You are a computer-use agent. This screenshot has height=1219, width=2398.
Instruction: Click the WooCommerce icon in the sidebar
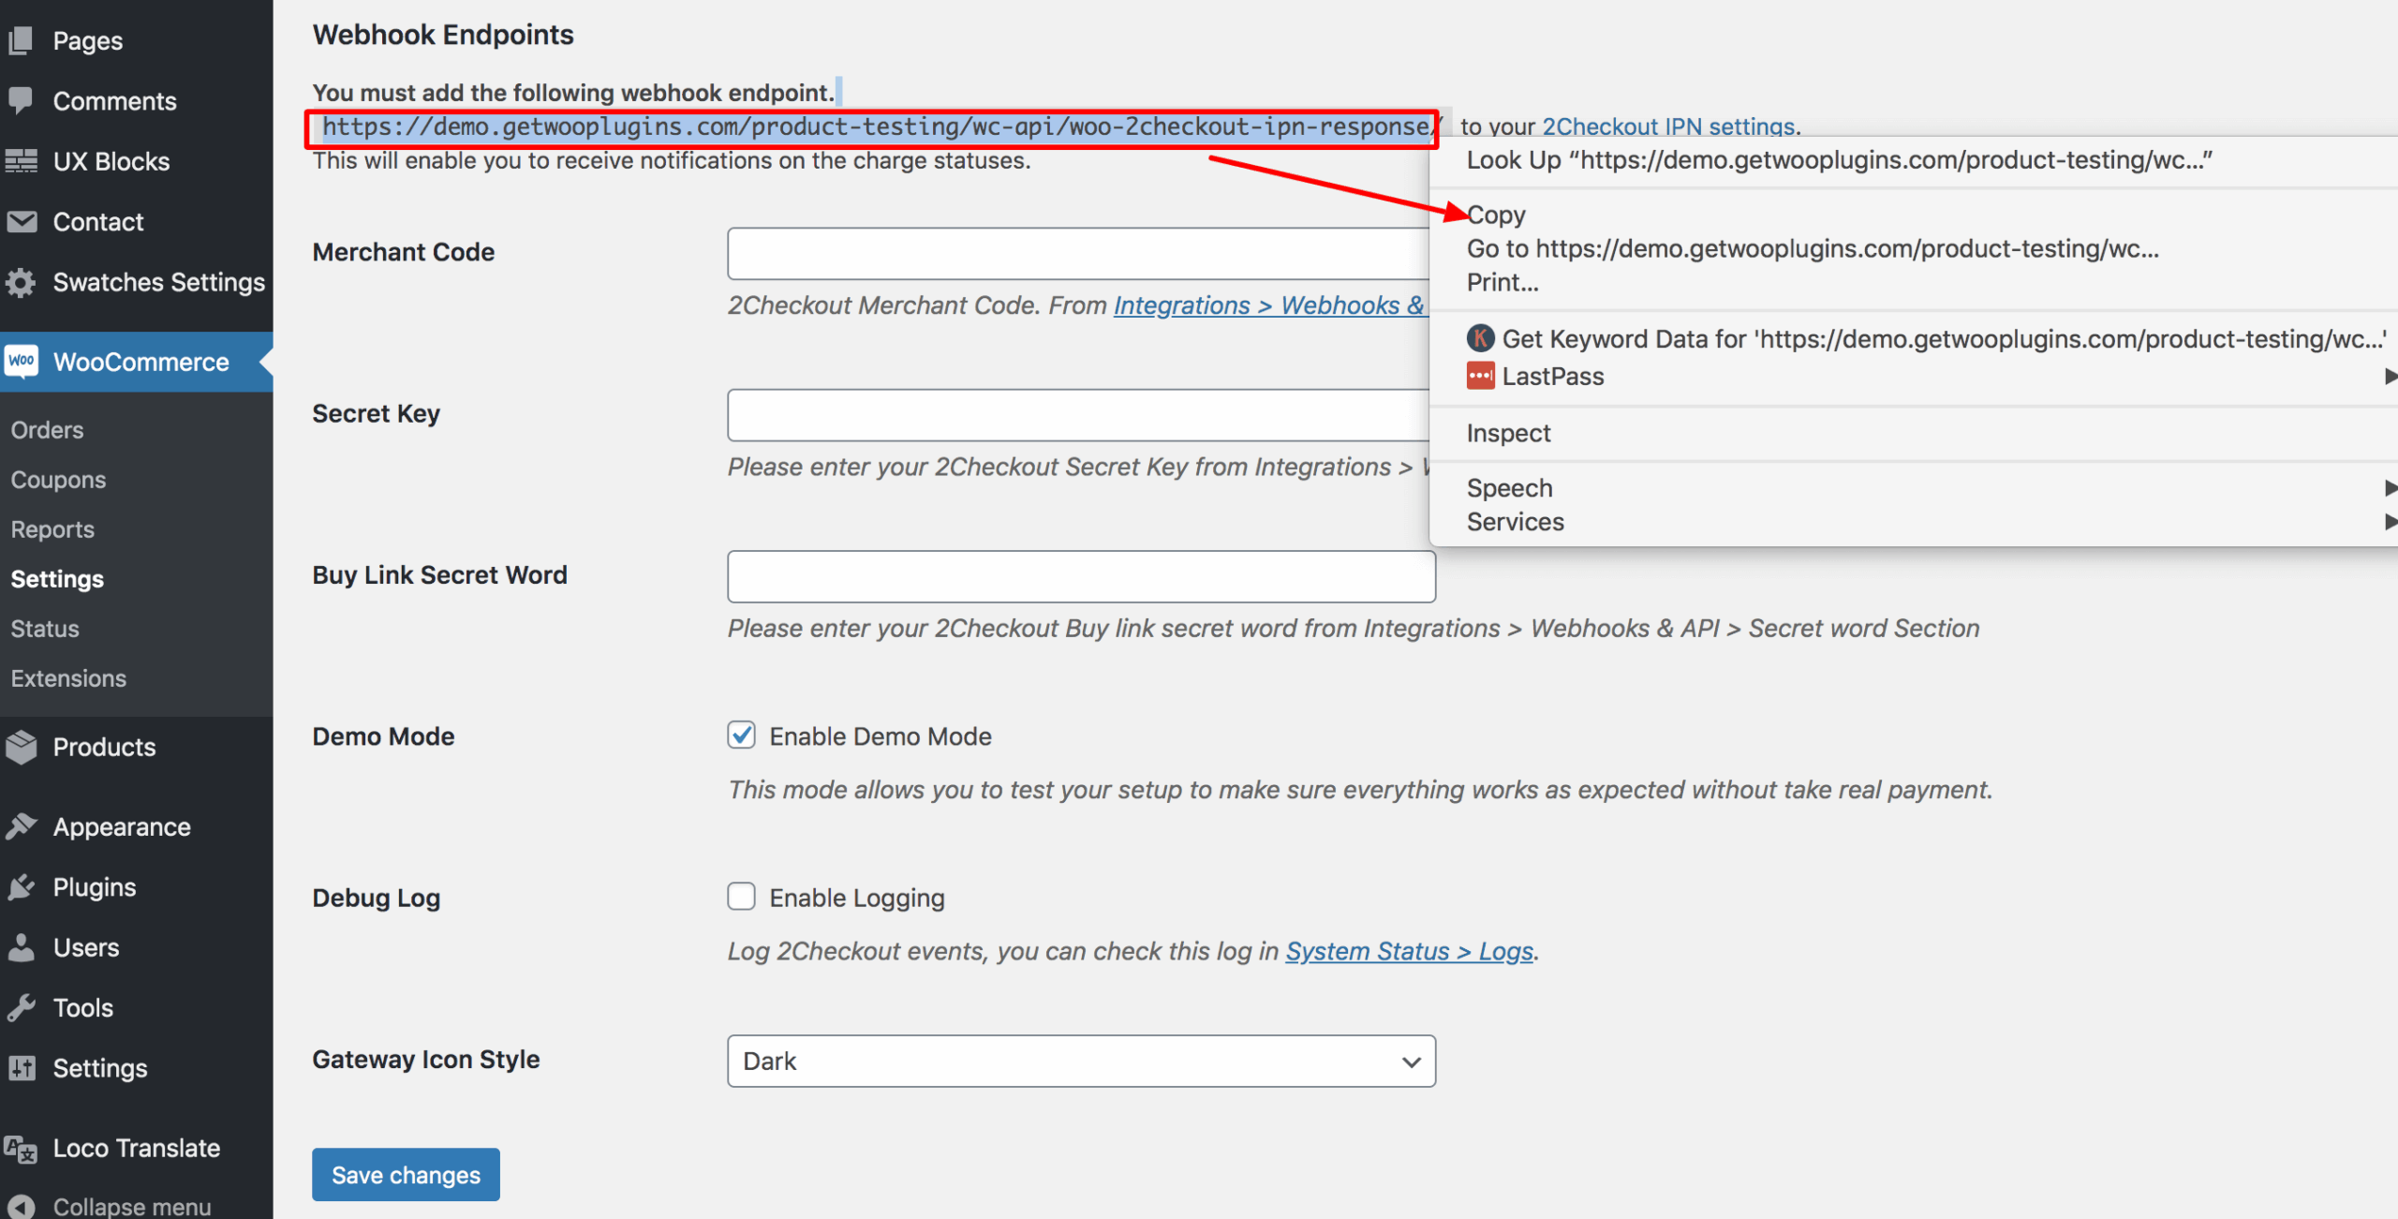[x=22, y=362]
